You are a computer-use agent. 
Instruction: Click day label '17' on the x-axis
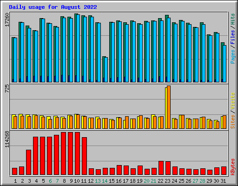[x=126, y=181]
